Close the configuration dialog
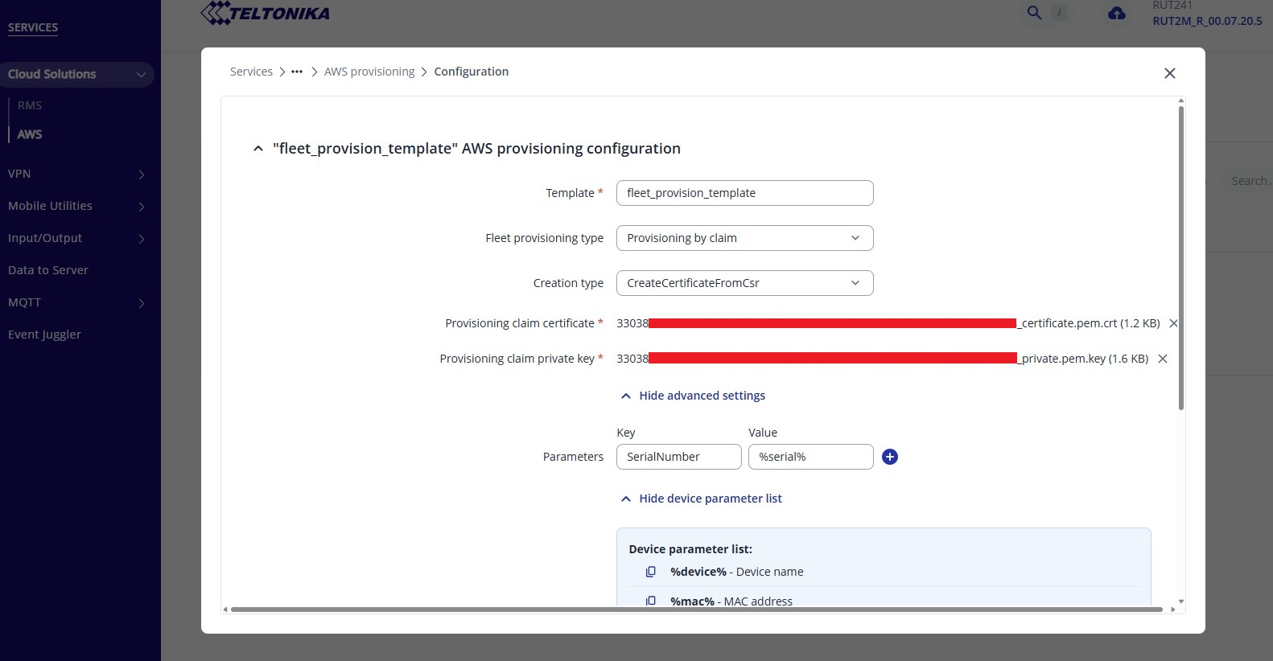 click(1169, 73)
